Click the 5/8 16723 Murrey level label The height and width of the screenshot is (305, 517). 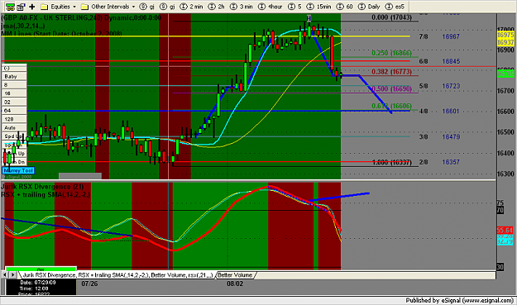439,86
